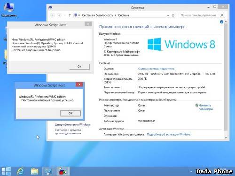Click the blue help question mark icon
The image size is (235, 176).
click(221, 22)
